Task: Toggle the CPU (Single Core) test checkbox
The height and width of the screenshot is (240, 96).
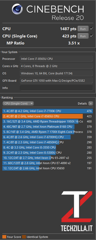Action: point(92,36)
